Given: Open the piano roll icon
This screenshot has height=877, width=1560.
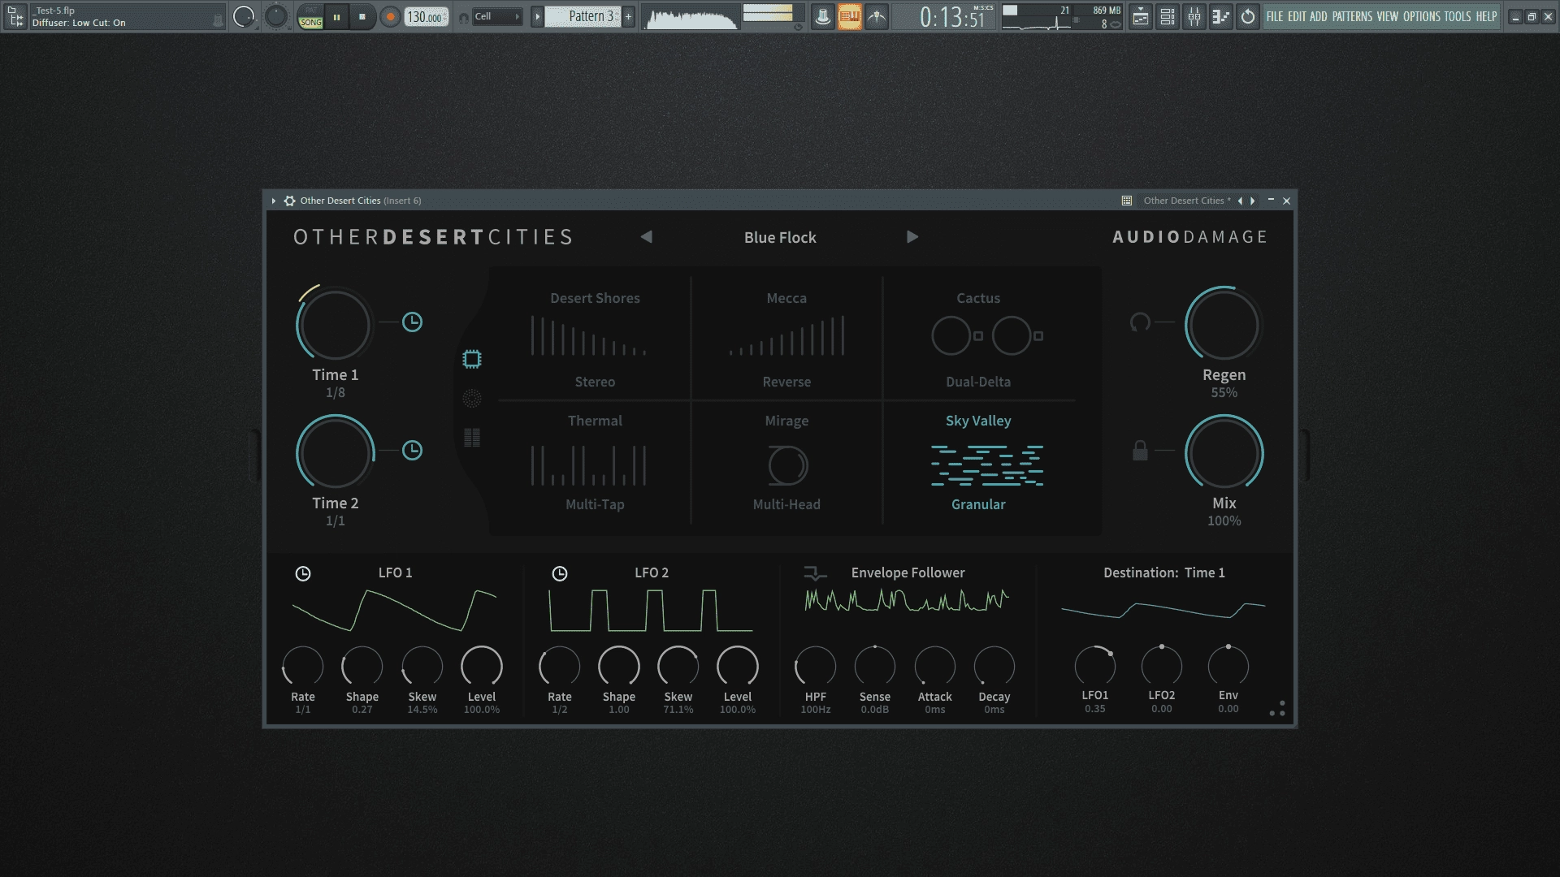Looking at the screenshot, I should click(1221, 16).
